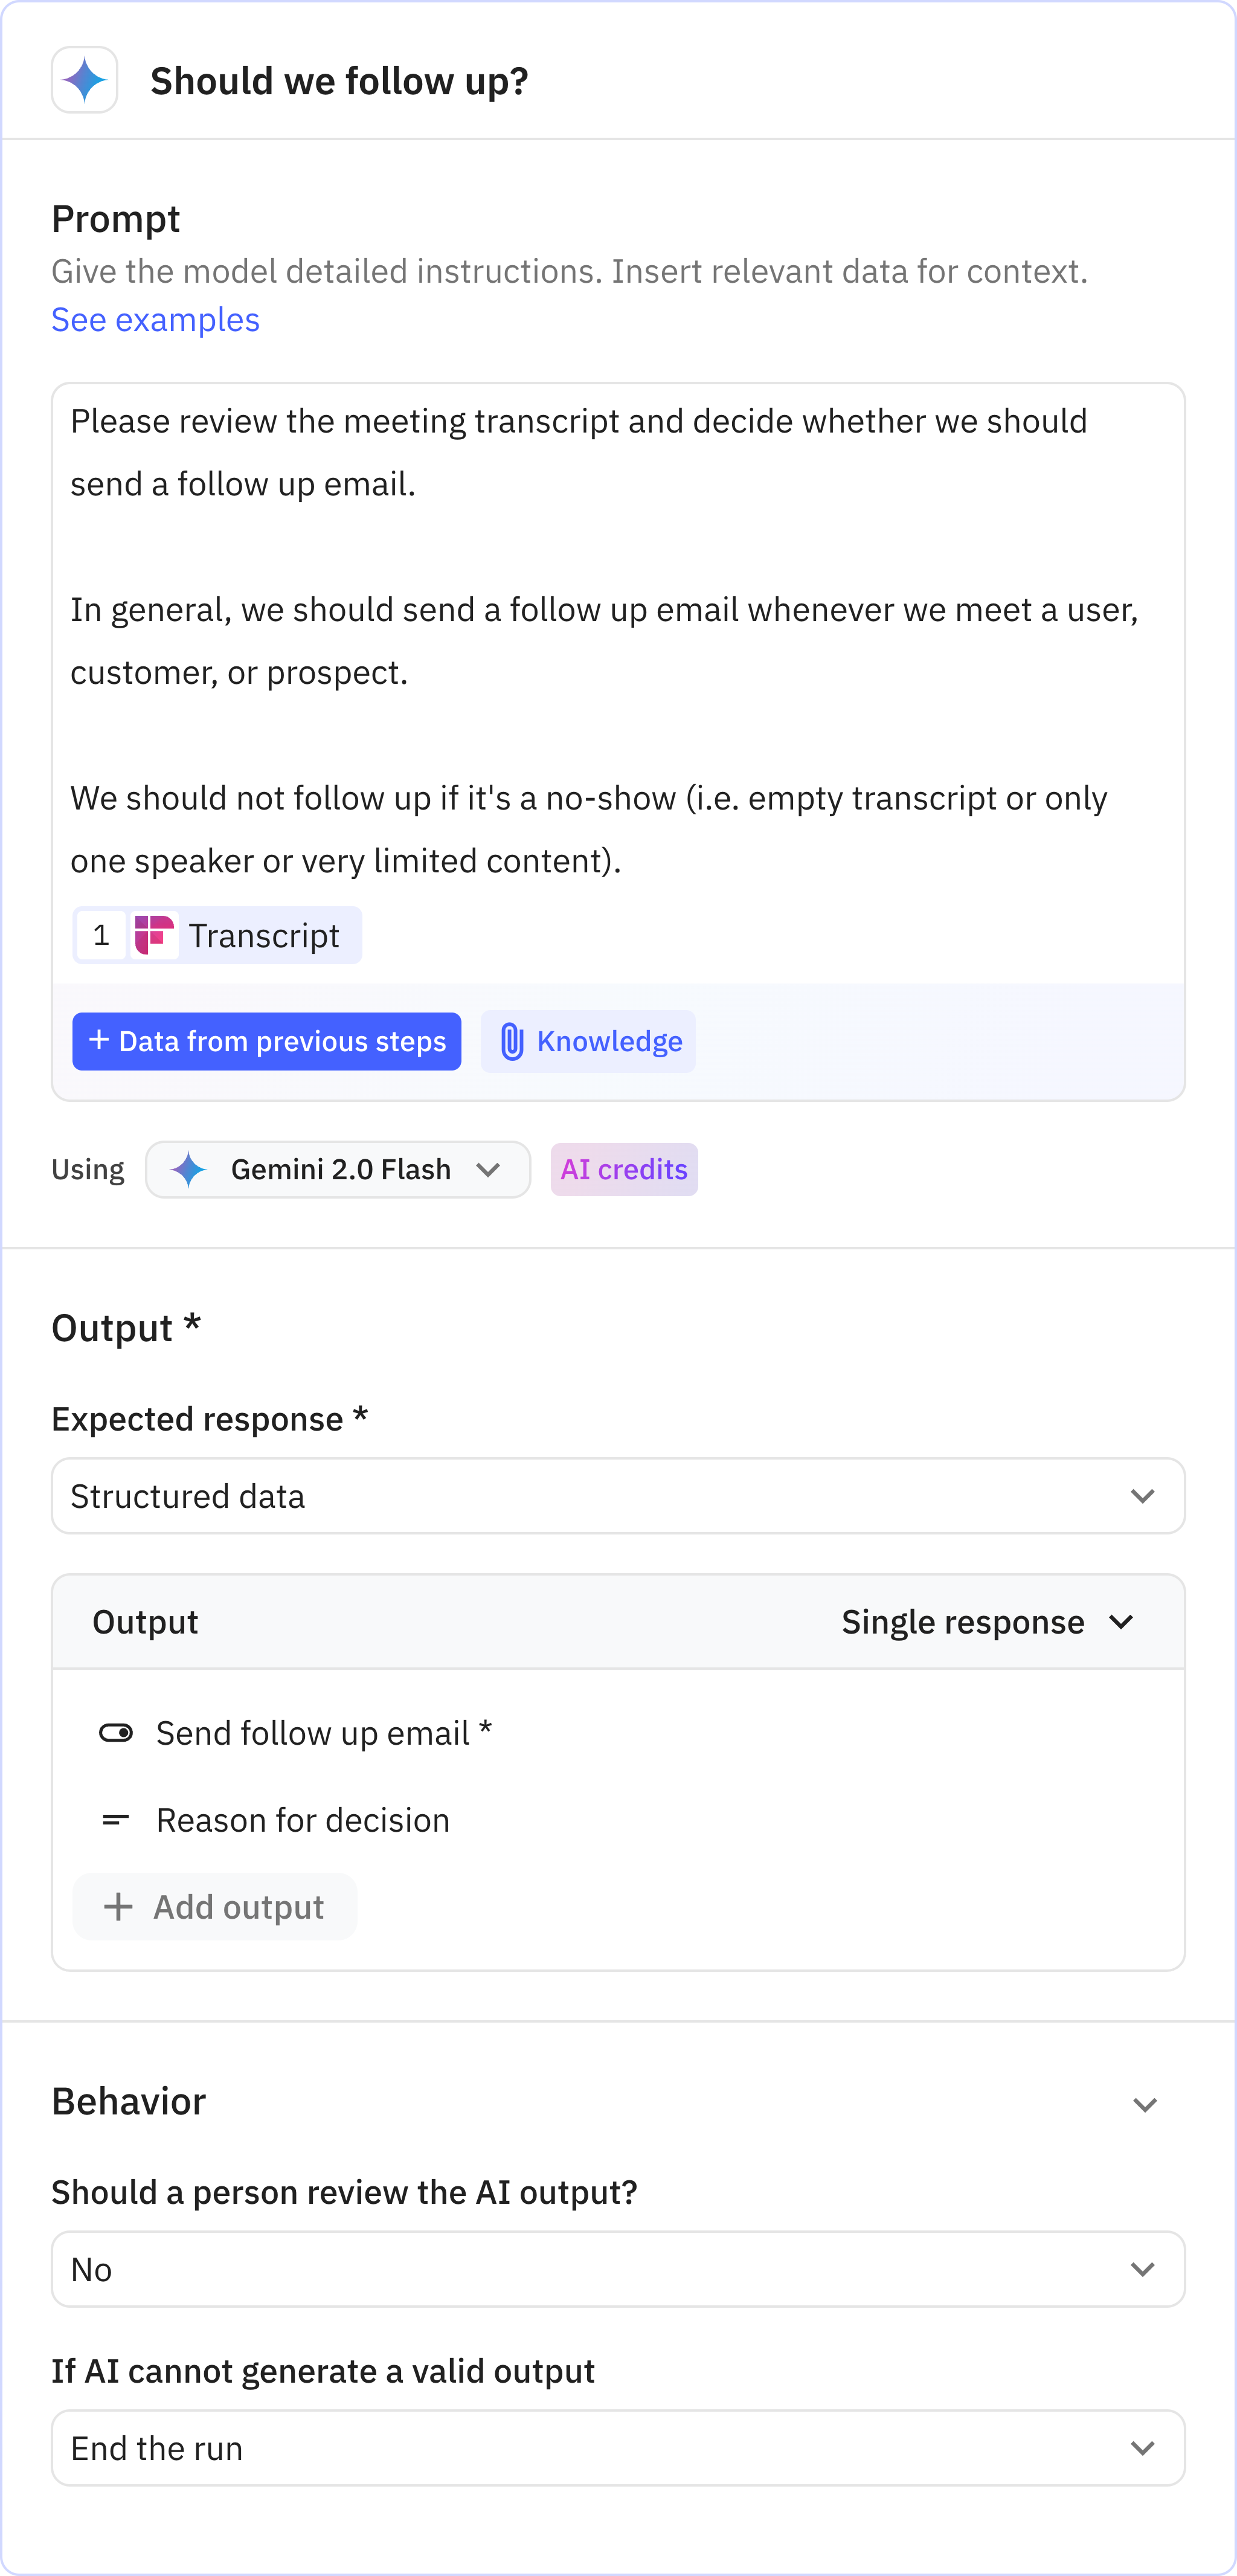
Task: Attach Knowledge to the prompt
Action: 588,1041
